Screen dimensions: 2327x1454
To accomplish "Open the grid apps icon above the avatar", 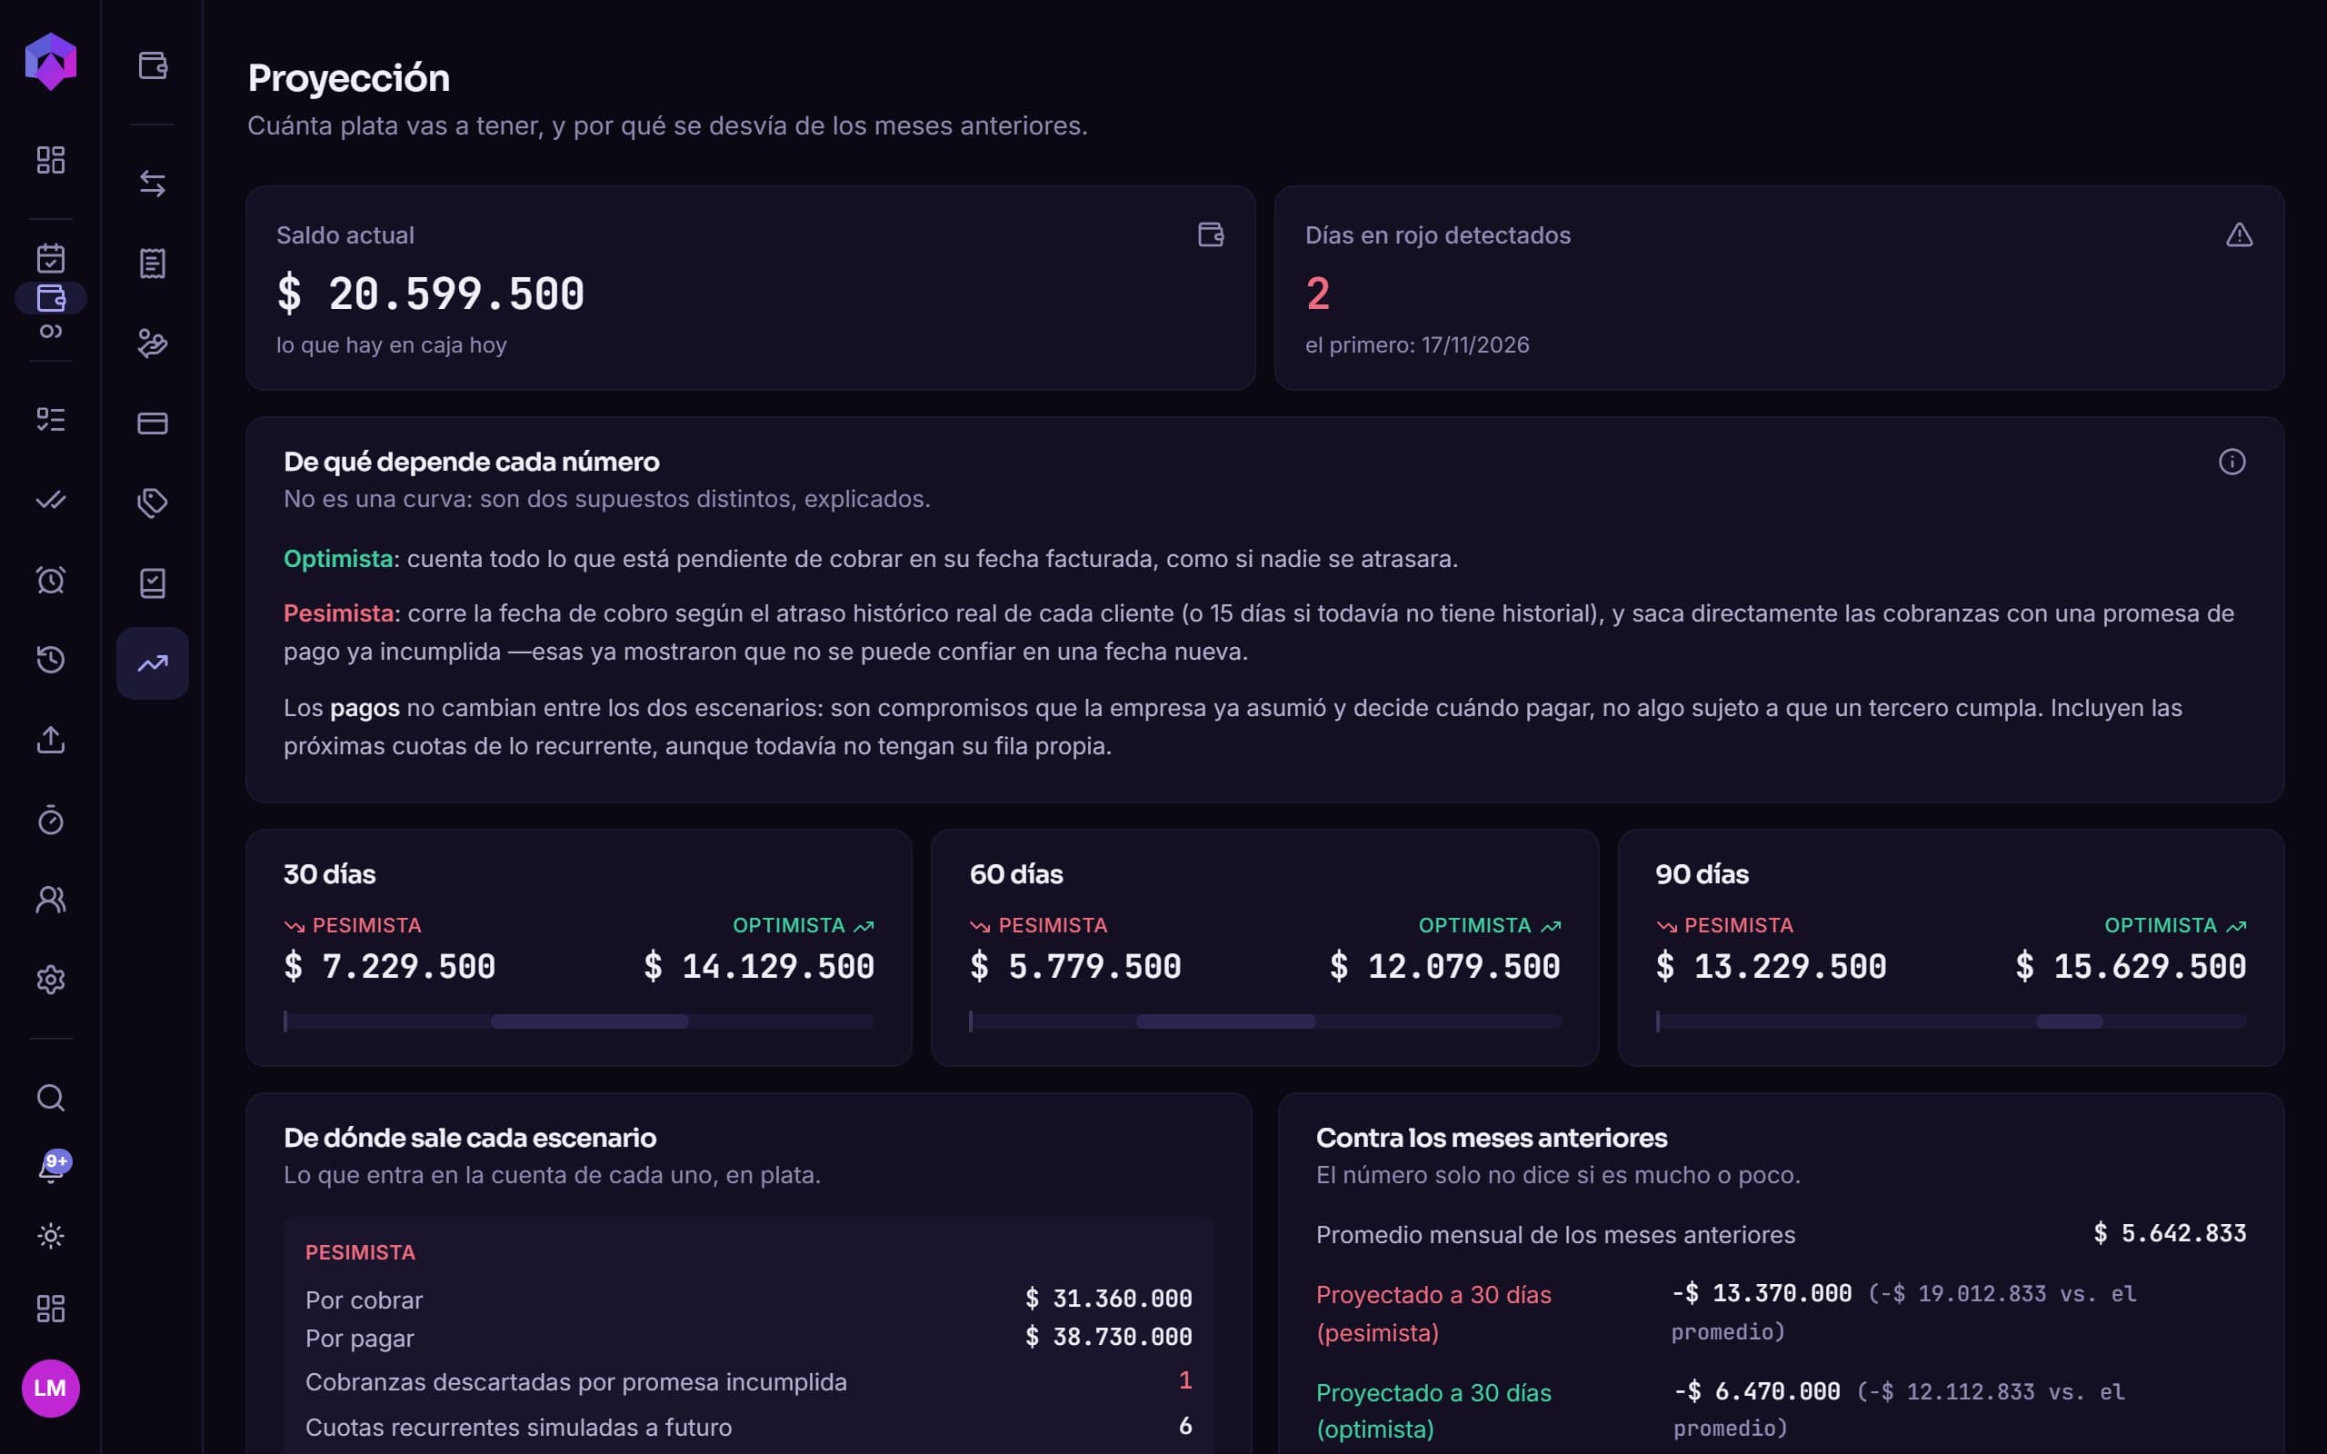I will [x=50, y=1308].
